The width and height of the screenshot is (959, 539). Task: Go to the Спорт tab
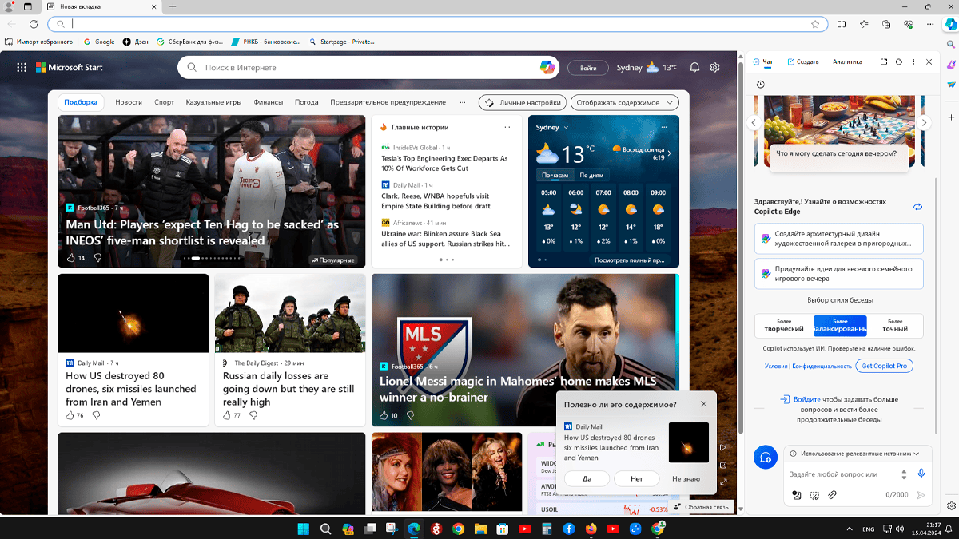pyautogui.click(x=164, y=102)
